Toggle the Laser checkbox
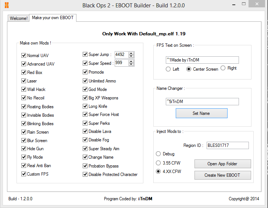 (x=24, y=81)
